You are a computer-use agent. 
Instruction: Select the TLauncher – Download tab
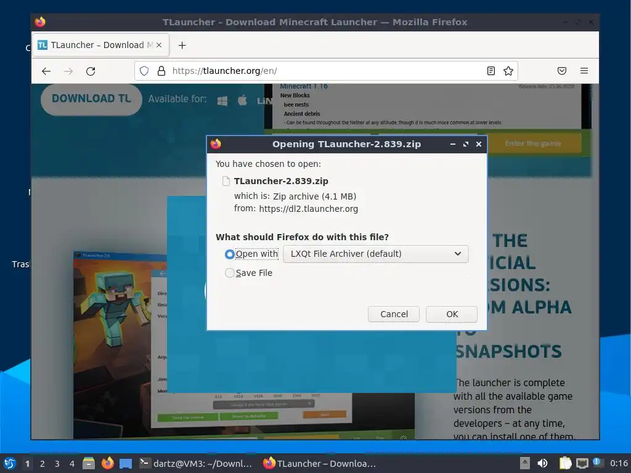[x=100, y=45]
